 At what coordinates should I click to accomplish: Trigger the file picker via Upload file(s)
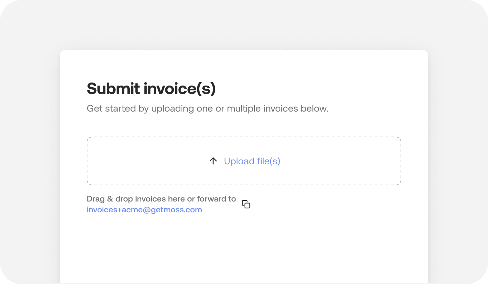[252, 161]
